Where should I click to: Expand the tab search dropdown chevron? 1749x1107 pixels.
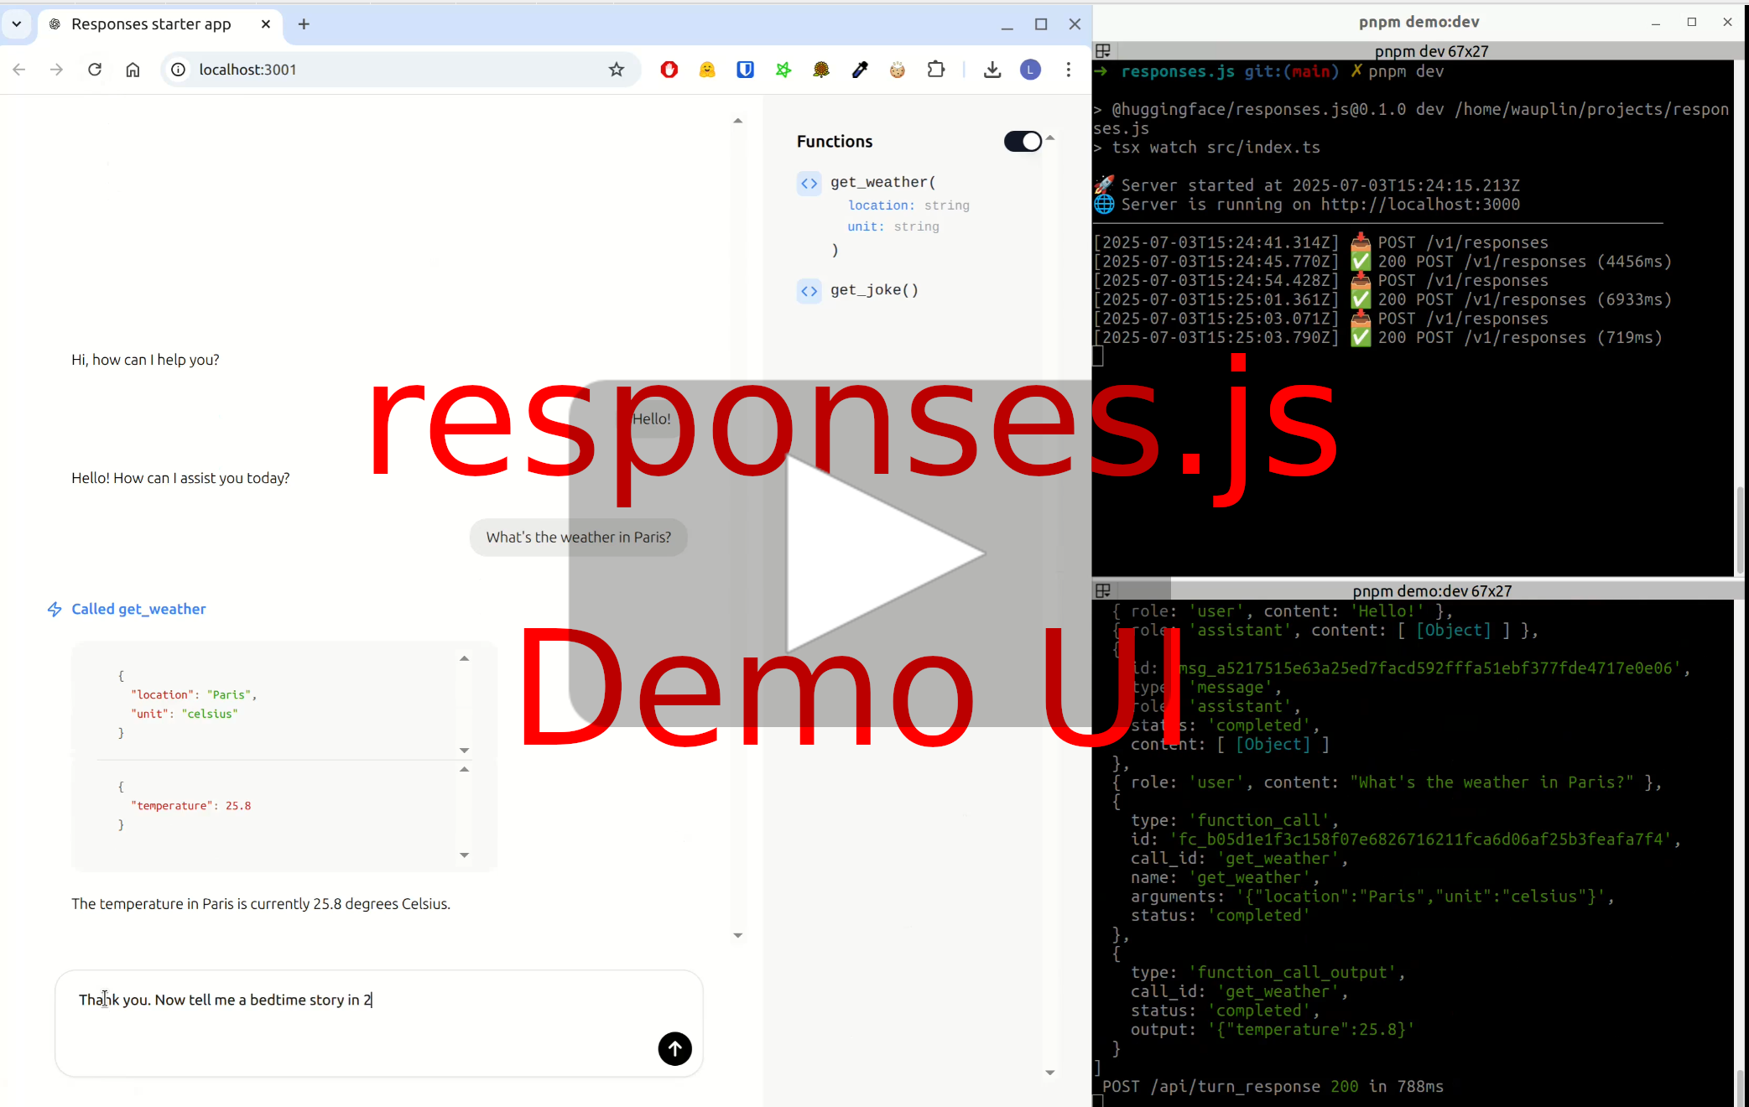17,24
